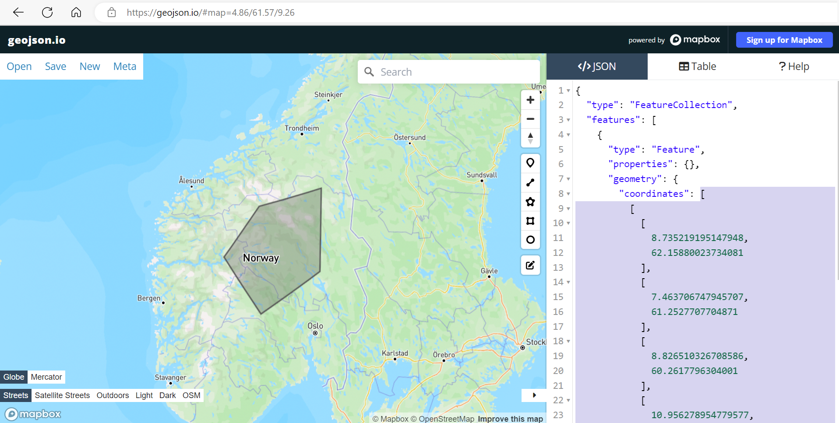The image size is (839, 423).
Task: Collapse the fold arrow at line 18
Action: (568, 342)
